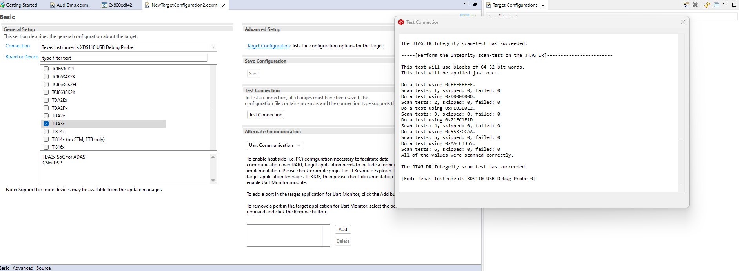
Task: Click the Board or Device link
Action: (x=22, y=57)
